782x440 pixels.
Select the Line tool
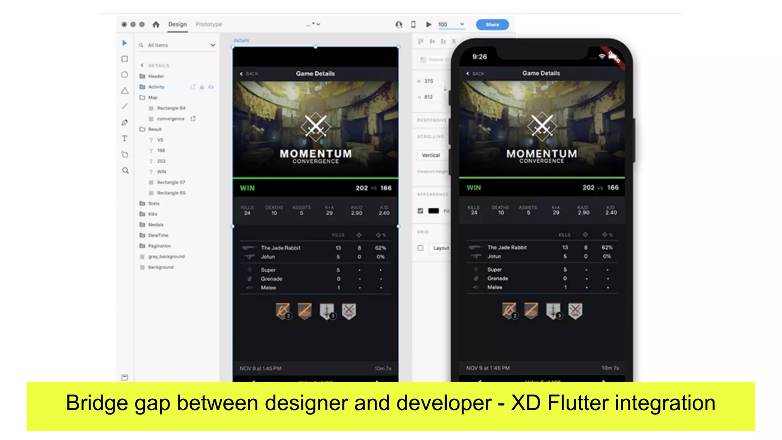point(124,107)
